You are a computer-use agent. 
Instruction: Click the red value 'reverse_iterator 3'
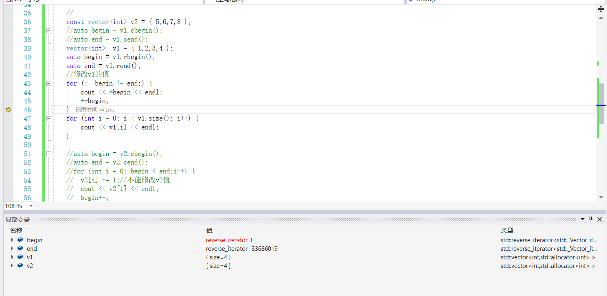[229, 240]
